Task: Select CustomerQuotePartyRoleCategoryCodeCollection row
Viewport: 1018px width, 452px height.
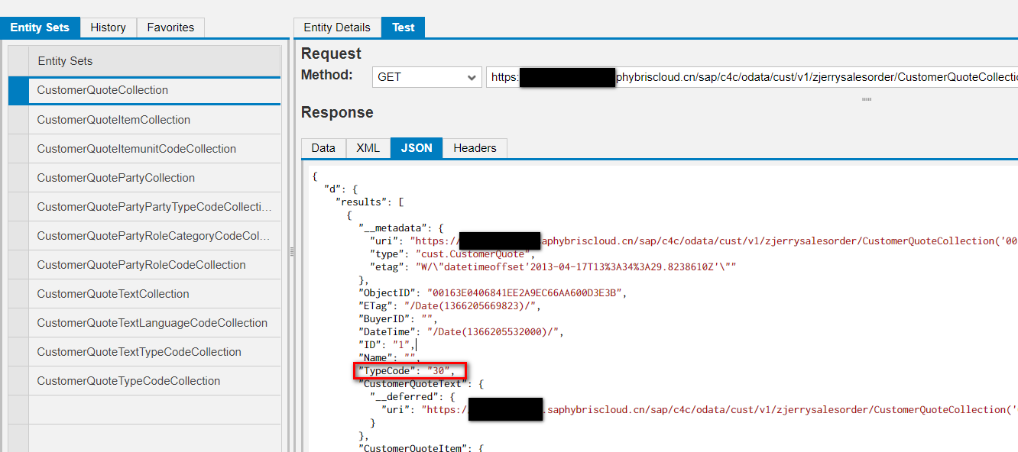Action: click(154, 236)
